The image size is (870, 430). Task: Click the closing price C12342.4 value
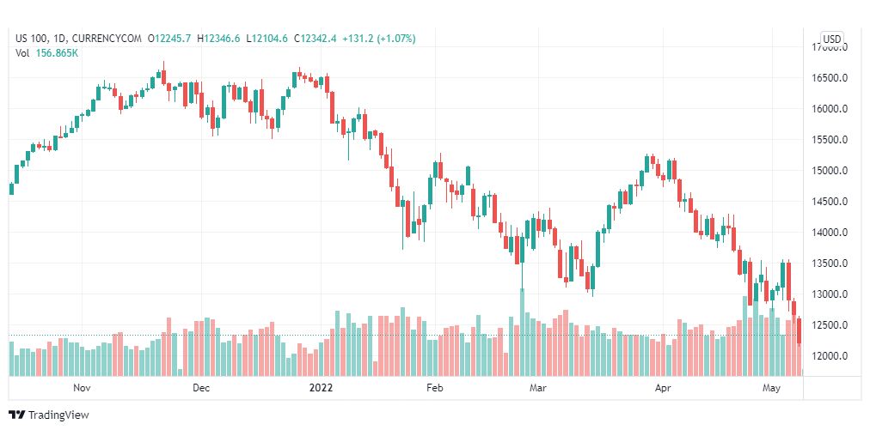click(x=316, y=39)
